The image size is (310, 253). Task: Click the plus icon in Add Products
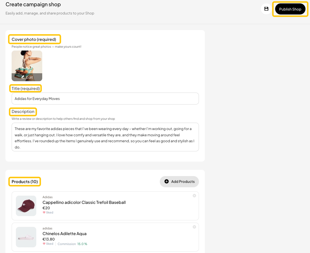click(x=167, y=181)
